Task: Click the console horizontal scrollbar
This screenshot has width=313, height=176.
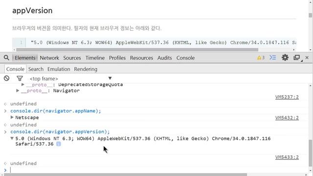Action: click(125, 175)
